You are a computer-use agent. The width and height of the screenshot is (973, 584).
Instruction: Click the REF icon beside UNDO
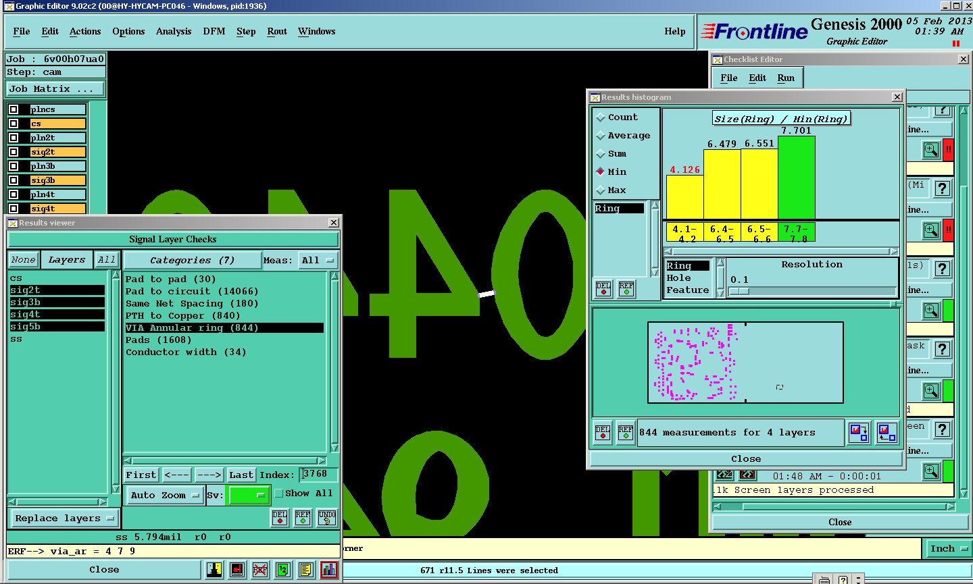(x=303, y=518)
